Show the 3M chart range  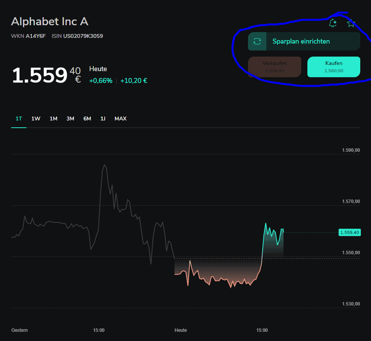pyautogui.click(x=70, y=119)
